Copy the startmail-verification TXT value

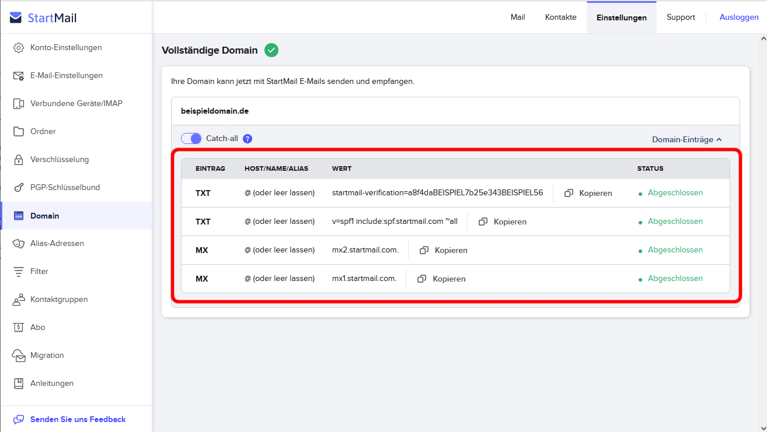588,193
